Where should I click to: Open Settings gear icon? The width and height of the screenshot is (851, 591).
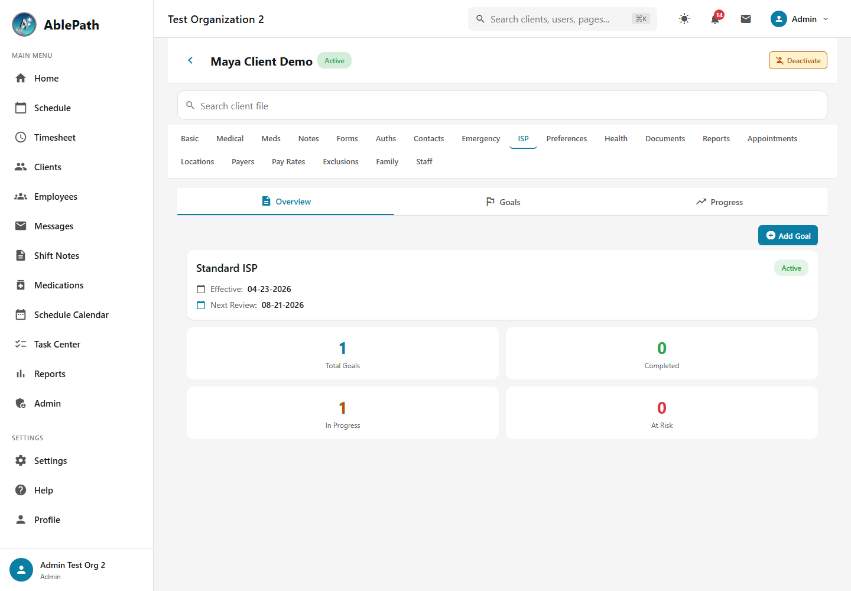21,460
